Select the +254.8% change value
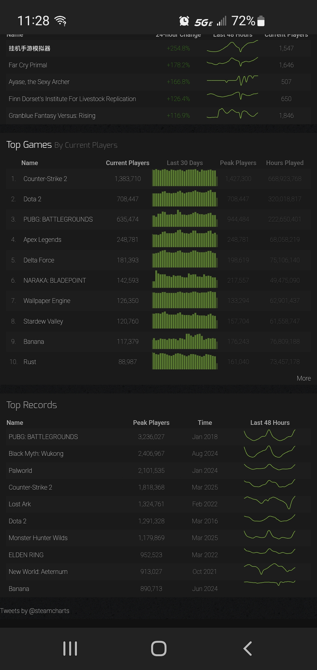 (x=178, y=48)
